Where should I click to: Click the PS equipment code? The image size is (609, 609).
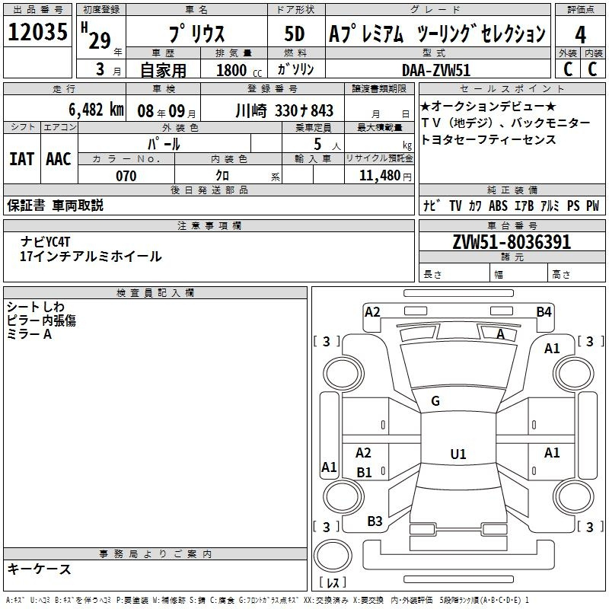[573, 206]
